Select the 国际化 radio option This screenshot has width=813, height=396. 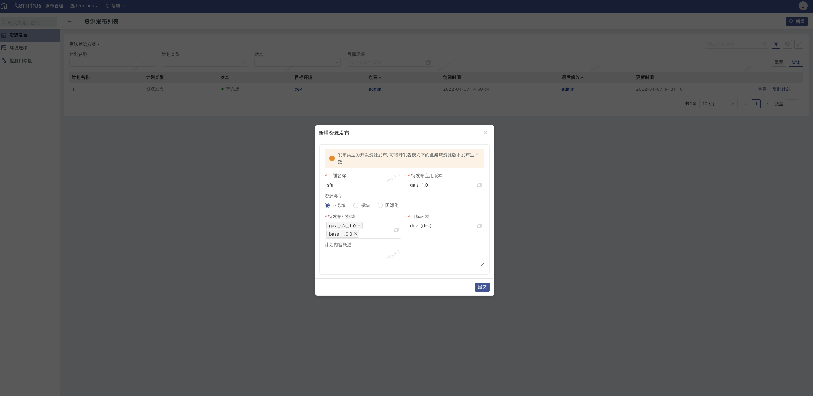(x=380, y=205)
